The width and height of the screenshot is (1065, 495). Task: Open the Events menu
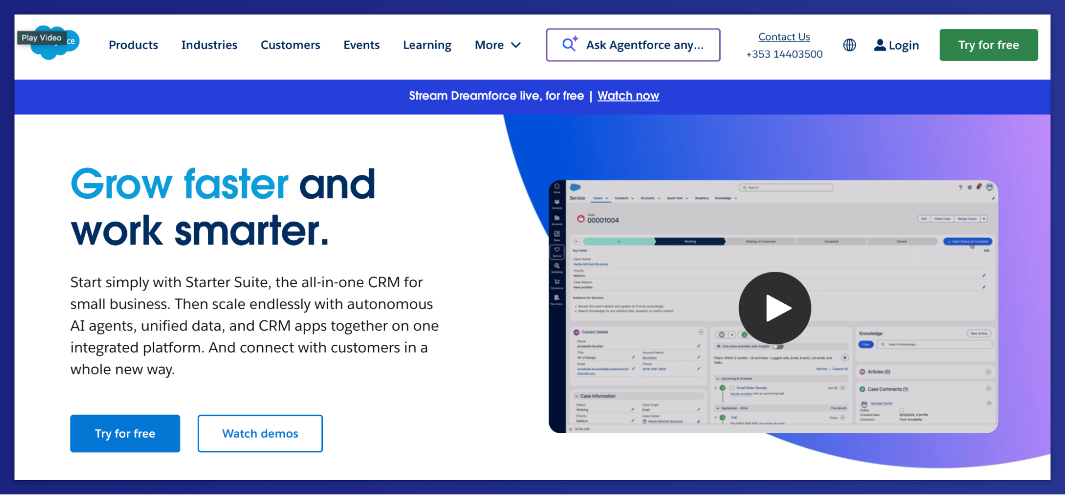(x=362, y=45)
